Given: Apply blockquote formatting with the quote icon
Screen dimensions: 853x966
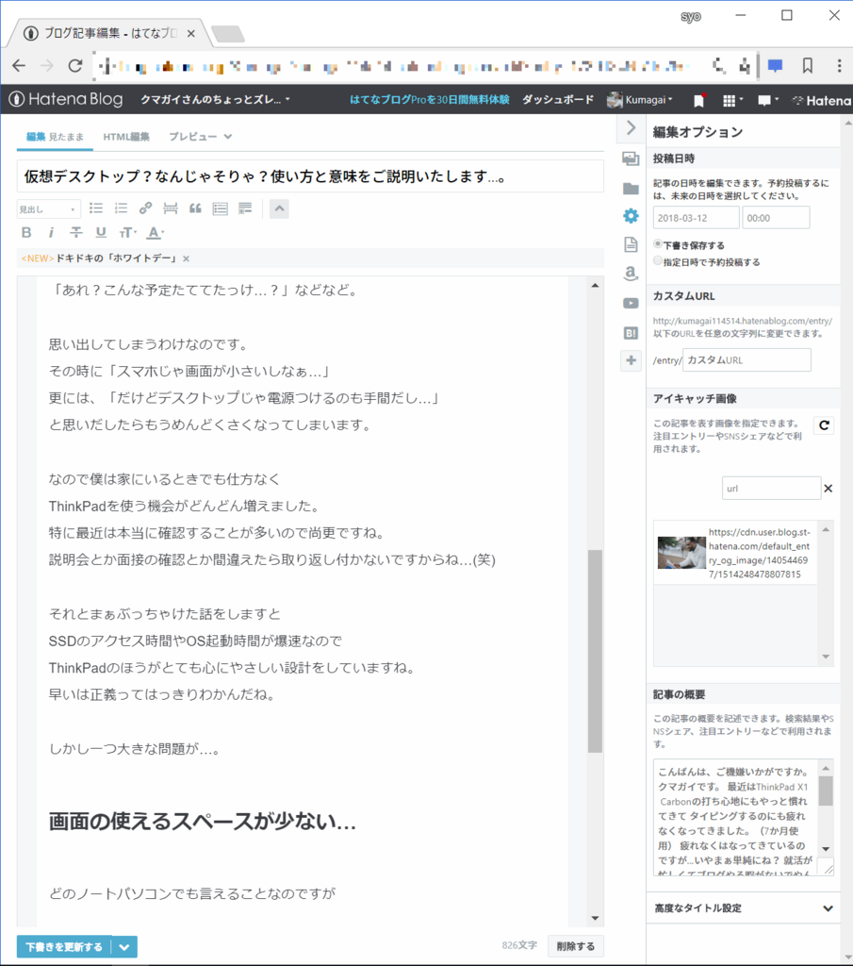Looking at the screenshot, I should 195,208.
